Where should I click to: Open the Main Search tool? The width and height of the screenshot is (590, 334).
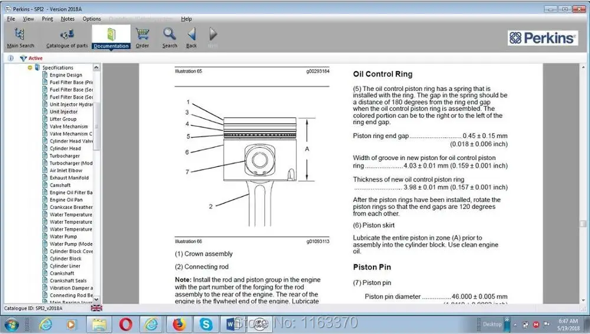point(20,38)
